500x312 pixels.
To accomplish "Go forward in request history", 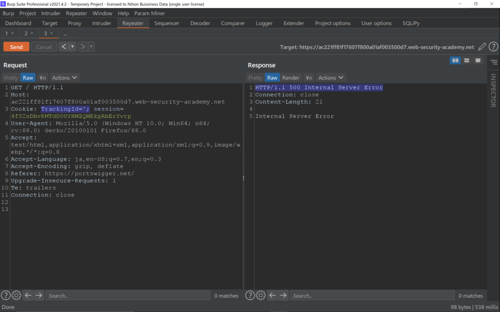I will (x=82, y=47).
